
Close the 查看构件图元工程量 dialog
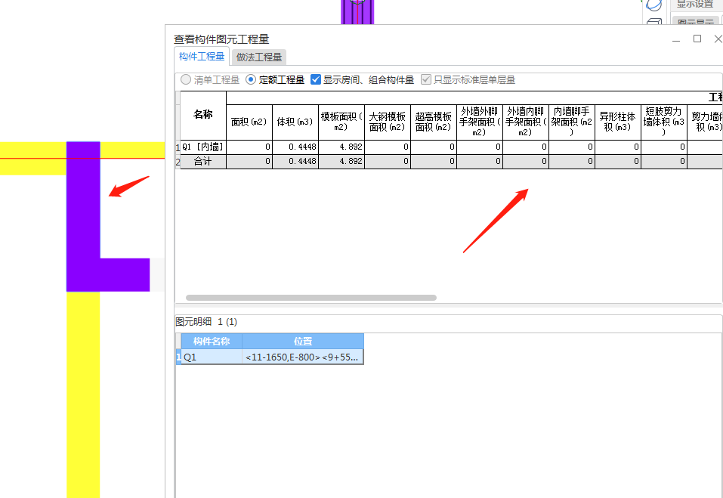click(718, 39)
